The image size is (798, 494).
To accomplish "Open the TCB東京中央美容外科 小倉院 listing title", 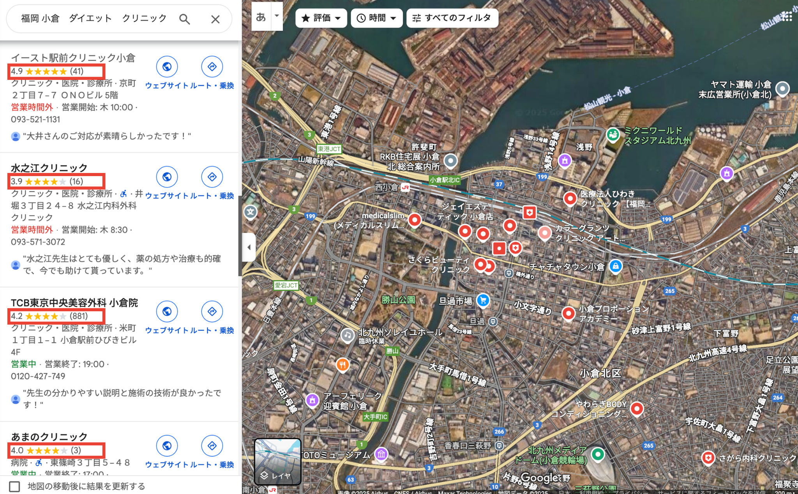I will tap(74, 303).
